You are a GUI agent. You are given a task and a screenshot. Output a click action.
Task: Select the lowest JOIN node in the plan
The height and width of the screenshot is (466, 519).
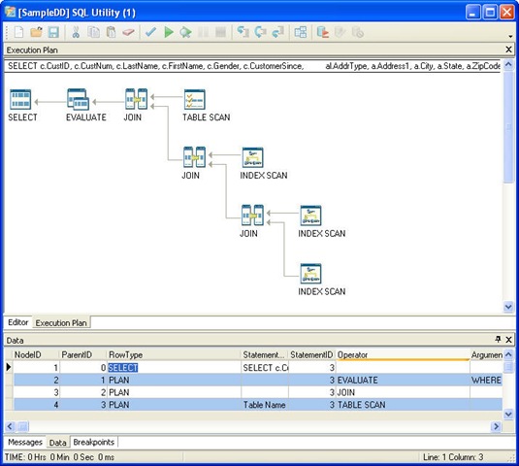click(253, 216)
